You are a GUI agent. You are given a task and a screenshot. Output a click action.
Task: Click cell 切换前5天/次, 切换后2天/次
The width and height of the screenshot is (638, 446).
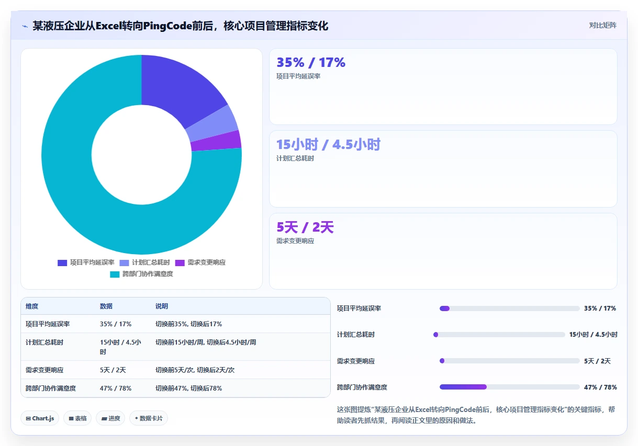click(195, 370)
